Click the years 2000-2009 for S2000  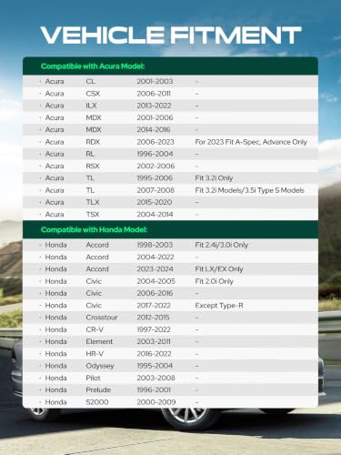click(156, 402)
